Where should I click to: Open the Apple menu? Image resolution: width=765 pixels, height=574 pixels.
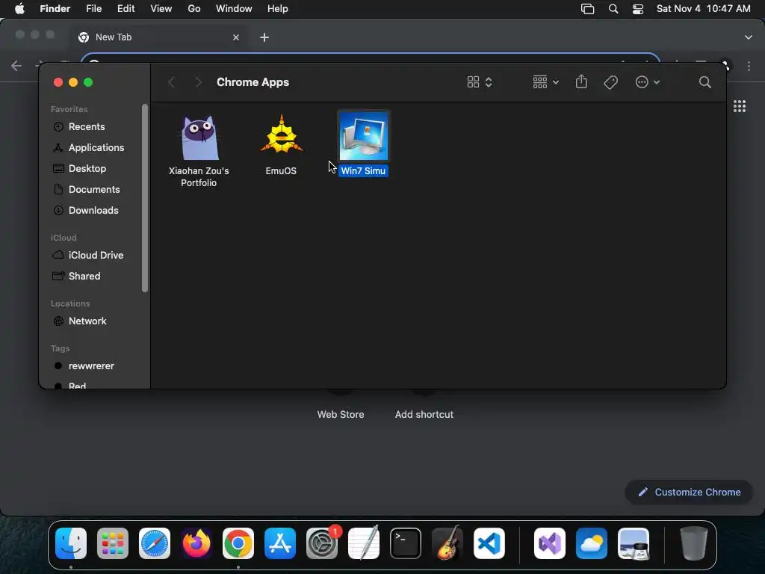click(x=19, y=9)
